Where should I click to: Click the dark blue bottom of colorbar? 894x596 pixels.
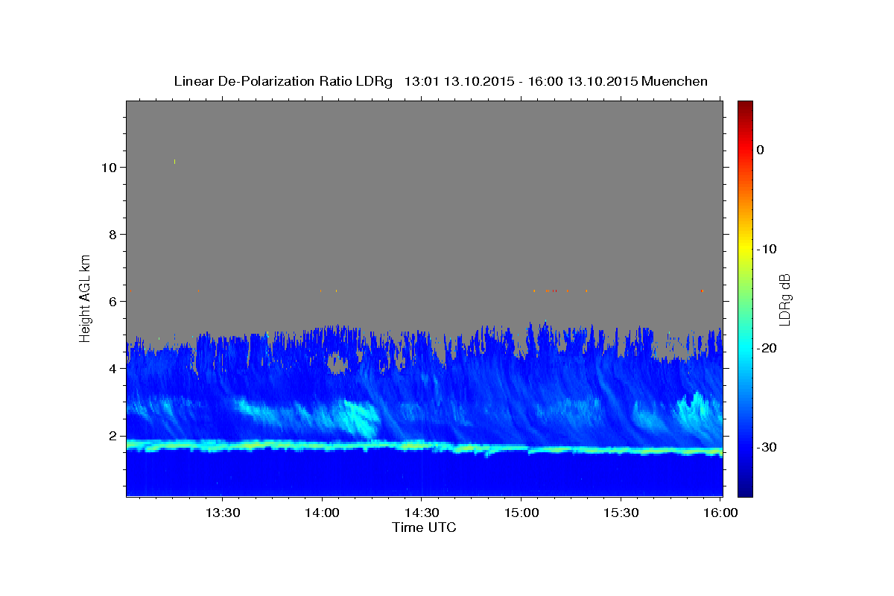click(745, 492)
